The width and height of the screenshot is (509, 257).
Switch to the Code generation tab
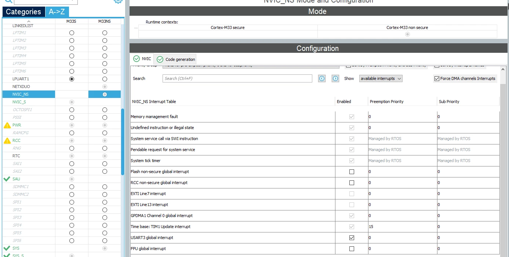pos(175,59)
